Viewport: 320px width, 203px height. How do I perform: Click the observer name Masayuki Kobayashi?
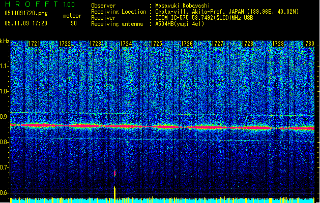pos(183,6)
